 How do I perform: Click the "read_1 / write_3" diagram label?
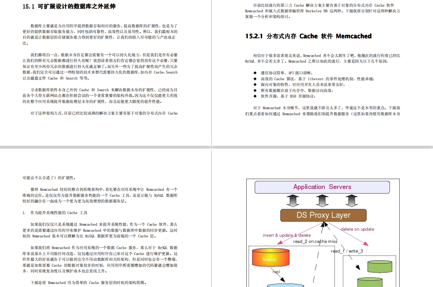[x=347, y=251]
